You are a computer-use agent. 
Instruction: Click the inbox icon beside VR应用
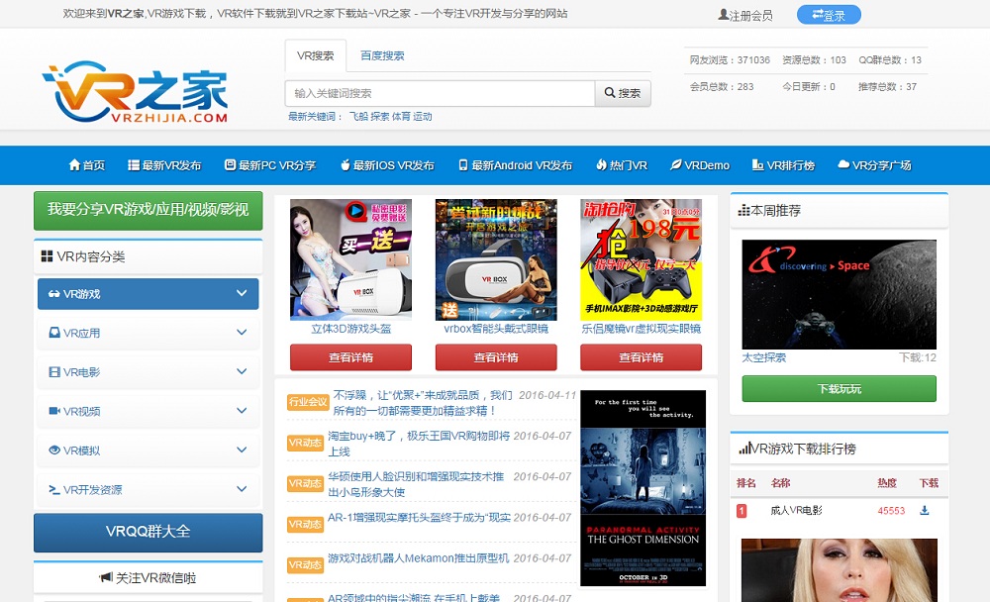[x=54, y=333]
